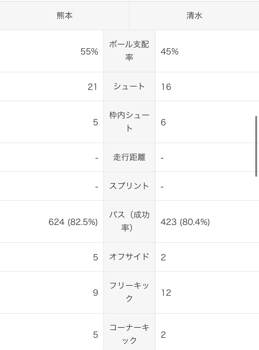Click the オフサイド row label

129,257
